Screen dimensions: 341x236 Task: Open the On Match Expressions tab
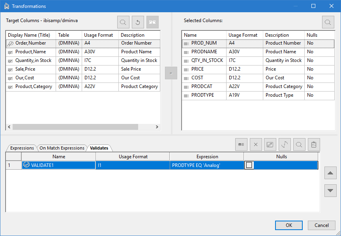(62, 148)
